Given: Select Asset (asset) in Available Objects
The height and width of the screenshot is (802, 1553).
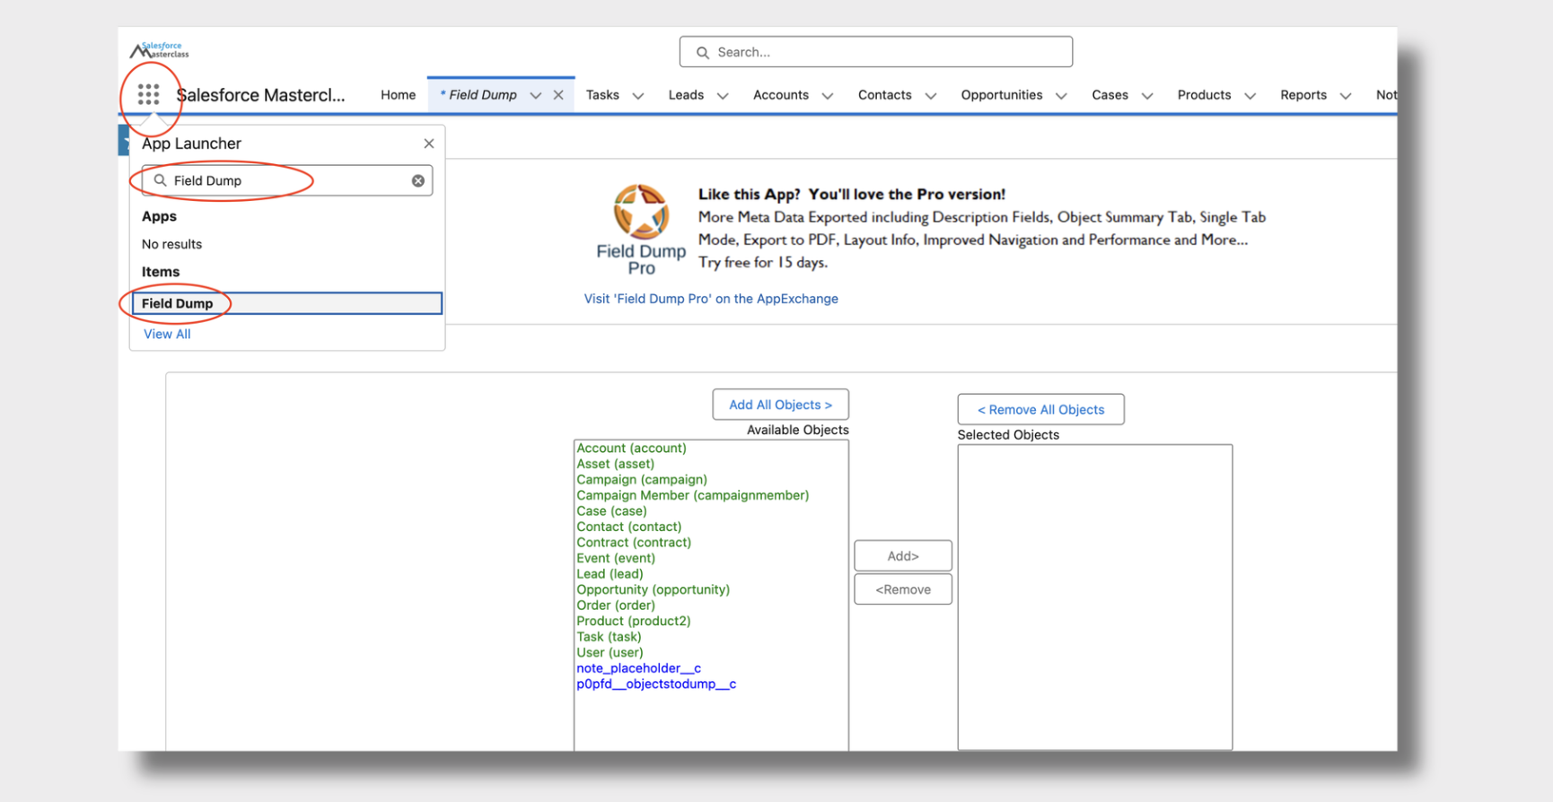Looking at the screenshot, I should pyautogui.click(x=615, y=464).
